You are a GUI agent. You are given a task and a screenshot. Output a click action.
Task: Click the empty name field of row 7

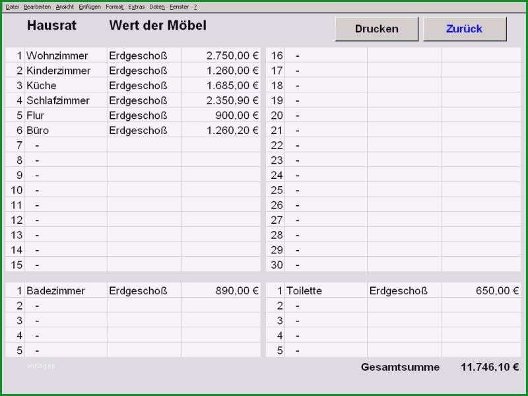66,145
